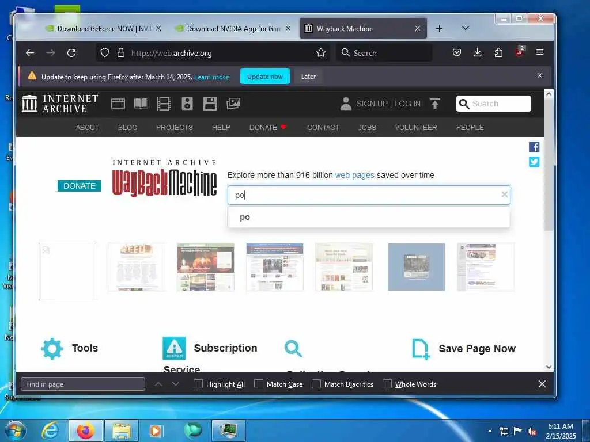Open the Firefox hamburger menu

[539, 52]
